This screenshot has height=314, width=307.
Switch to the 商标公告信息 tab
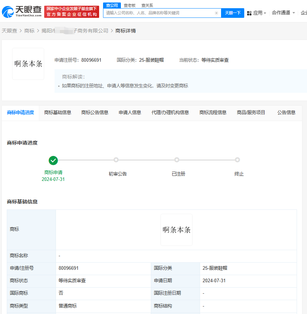(94, 112)
